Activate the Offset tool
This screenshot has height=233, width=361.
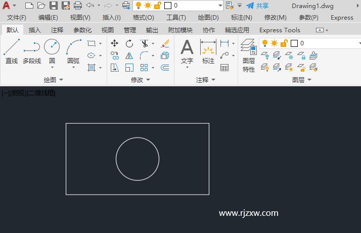tap(165, 68)
